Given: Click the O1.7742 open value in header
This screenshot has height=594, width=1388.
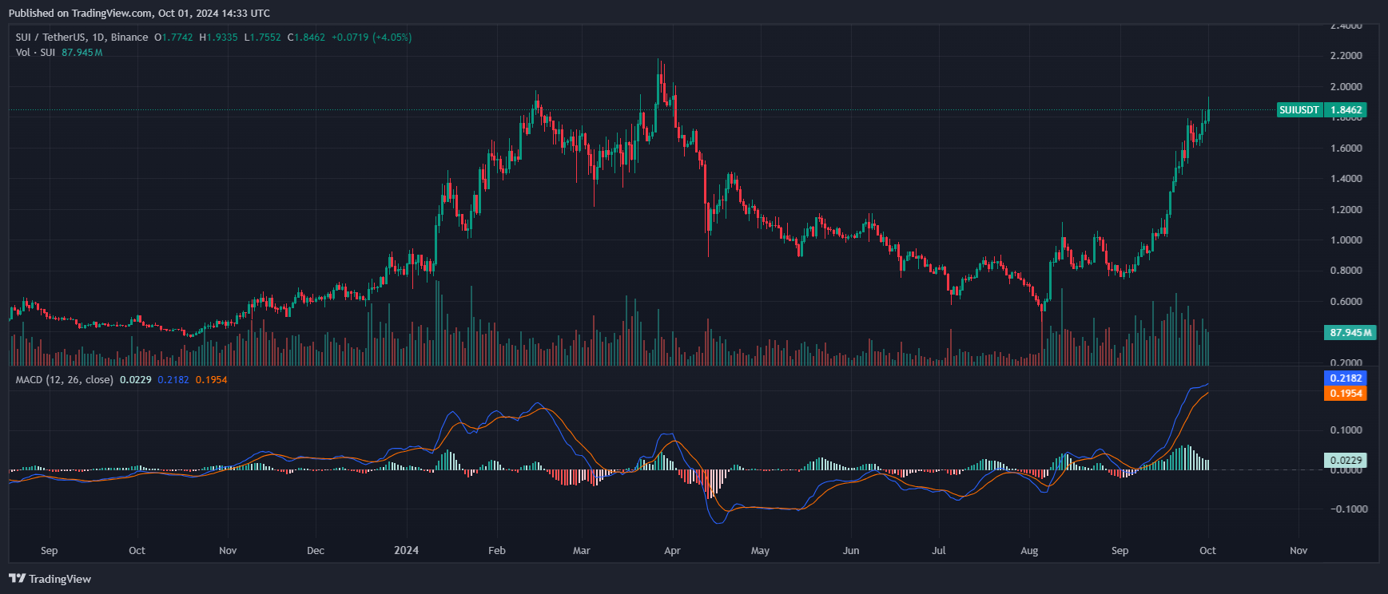Looking at the screenshot, I should point(173,37).
